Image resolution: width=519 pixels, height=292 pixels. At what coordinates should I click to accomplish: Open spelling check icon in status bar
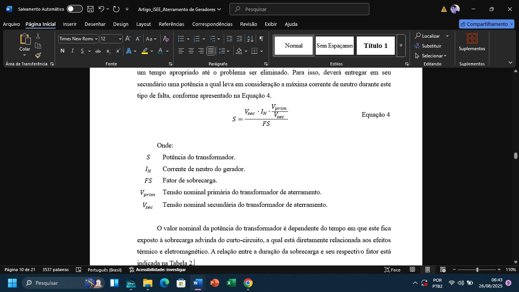[79, 270]
